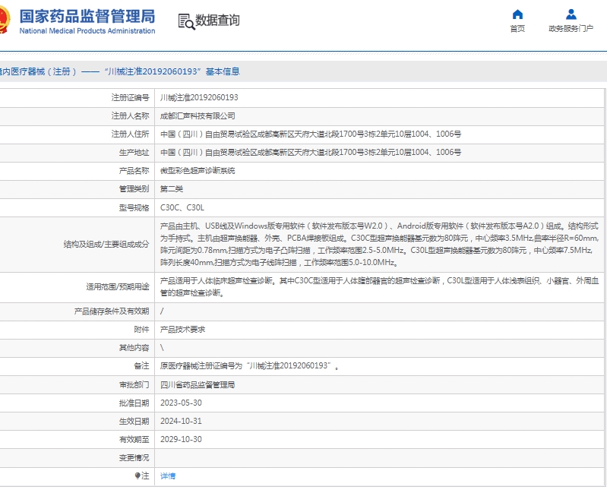Viewport: 607px width, 493px height.
Task: Click the 境内医疗器械（注册）breadcrumb heading
Action: [x=38, y=71]
